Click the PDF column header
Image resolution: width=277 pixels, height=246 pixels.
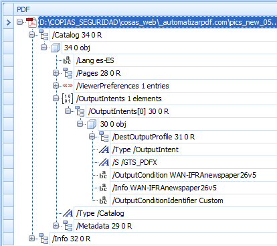pos(145,9)
